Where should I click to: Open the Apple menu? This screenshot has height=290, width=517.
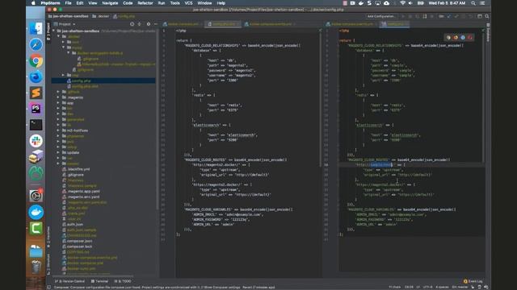point(33,3)
